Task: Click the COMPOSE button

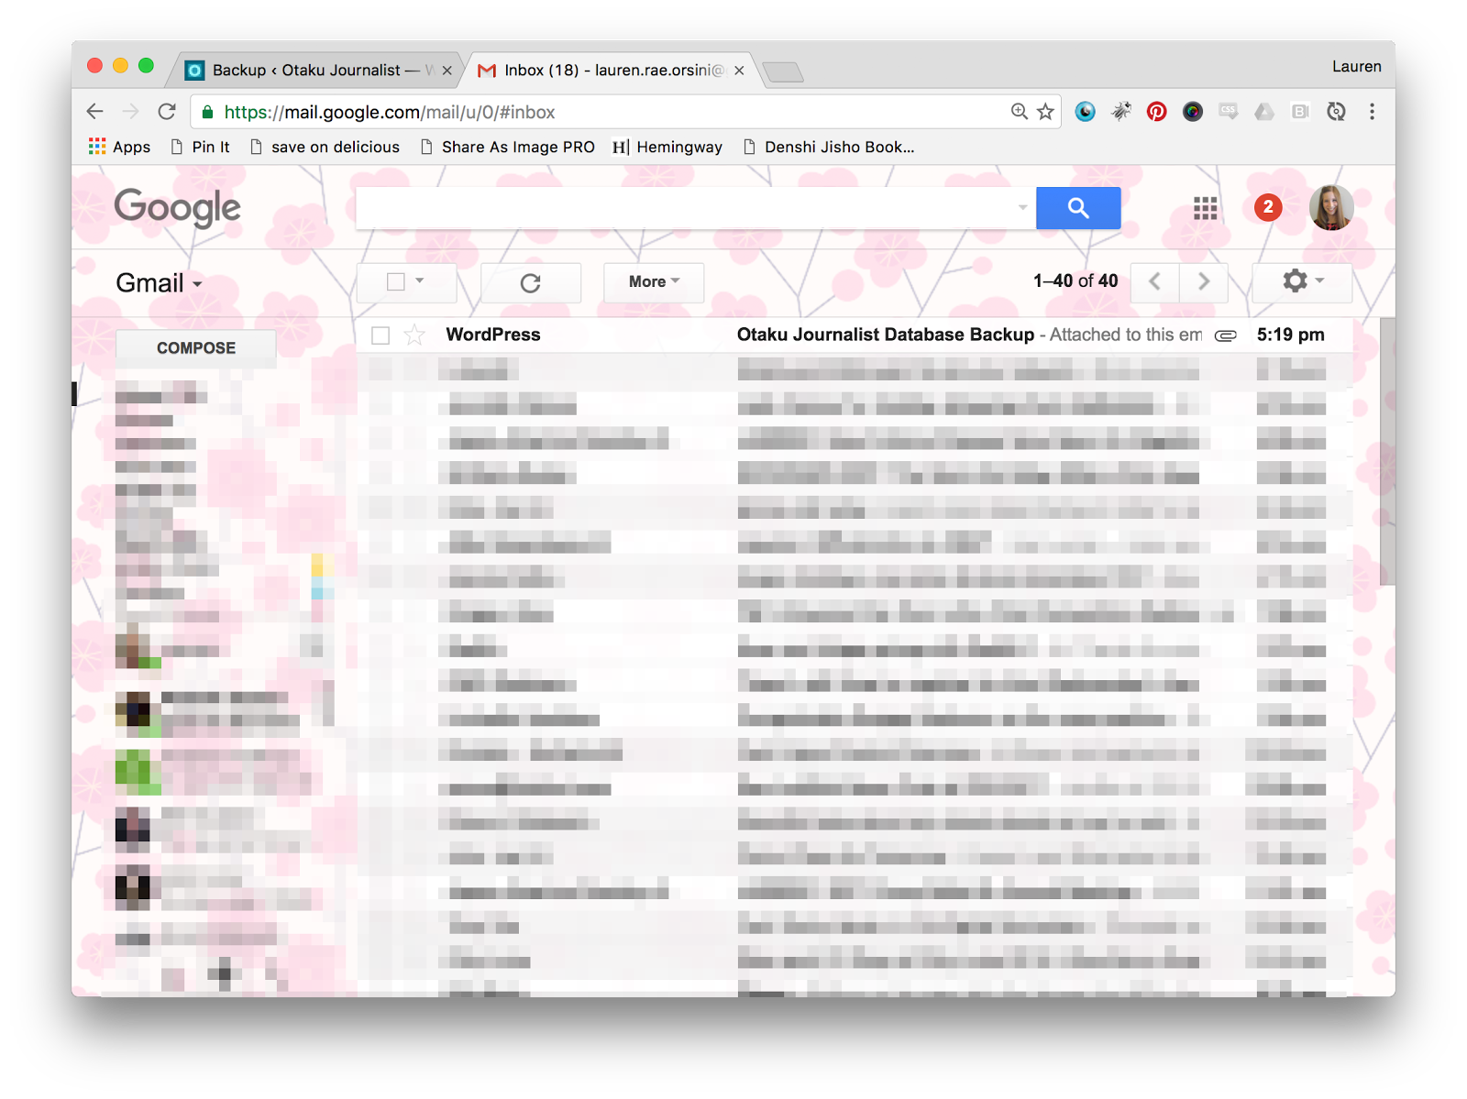Action: pyautogui.click(x=195, y=348)
